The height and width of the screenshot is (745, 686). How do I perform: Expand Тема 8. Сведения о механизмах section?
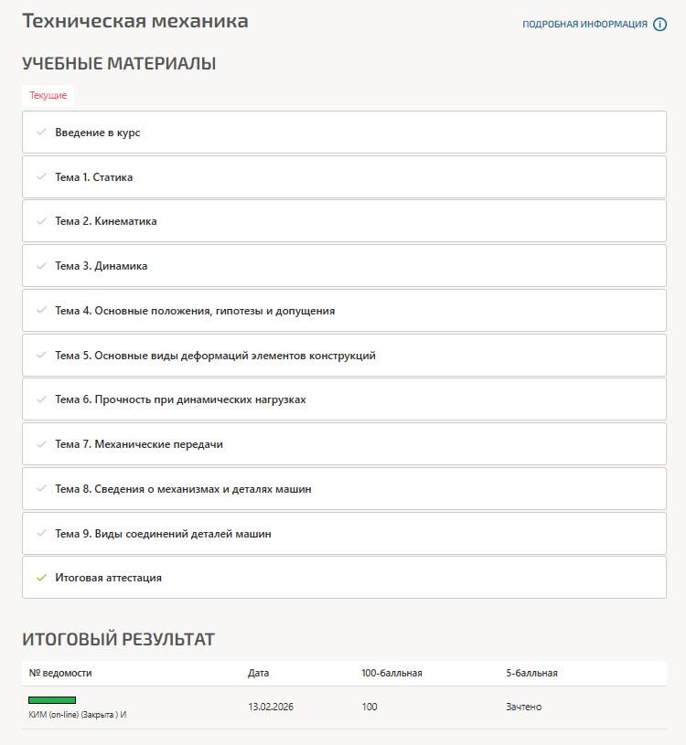click(x=183, y=489)
